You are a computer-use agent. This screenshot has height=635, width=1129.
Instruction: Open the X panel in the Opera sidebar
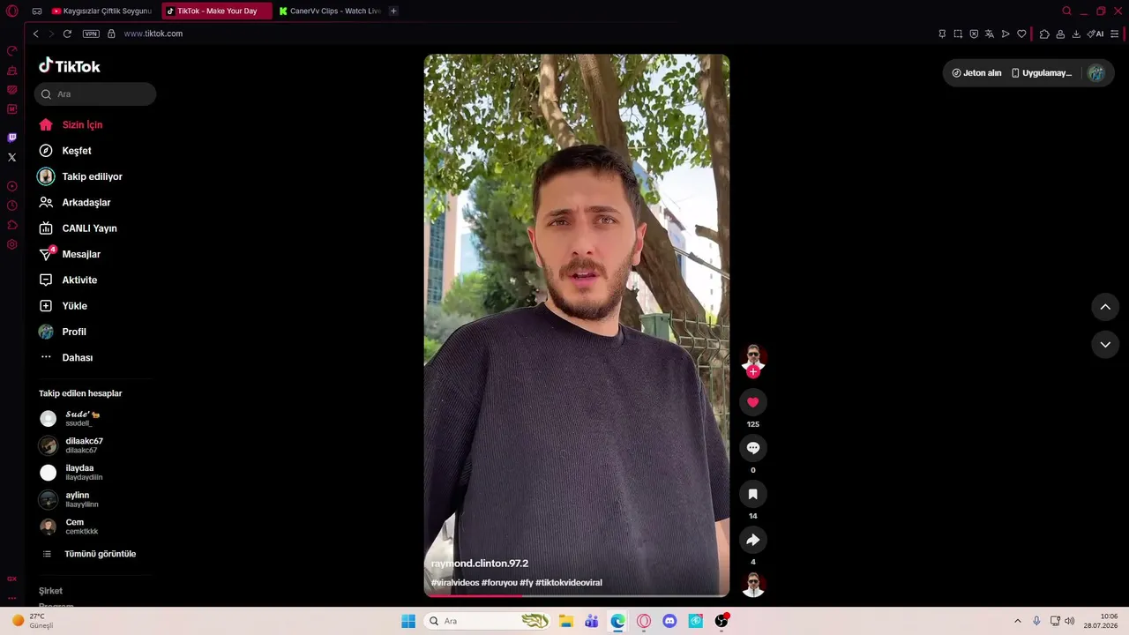coord(11,157)
